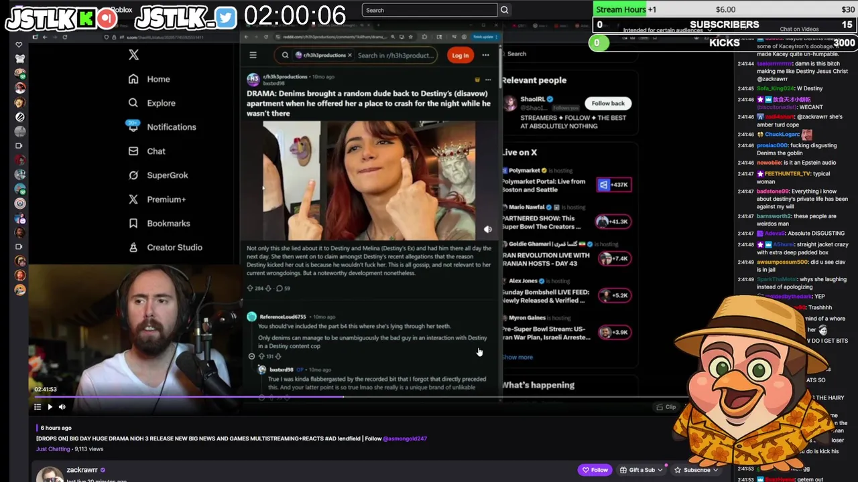
Task: Open the Subscribe dropdown
Action: click(x=696, y=470)
